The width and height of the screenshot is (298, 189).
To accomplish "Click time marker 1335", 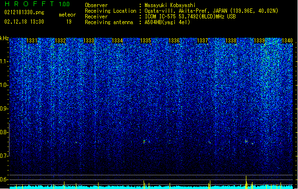I will click(x=145, y=41).
